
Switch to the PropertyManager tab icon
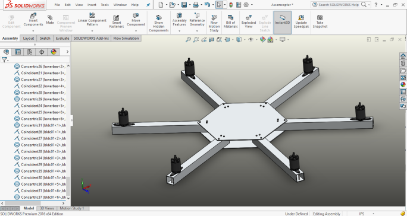18,52
